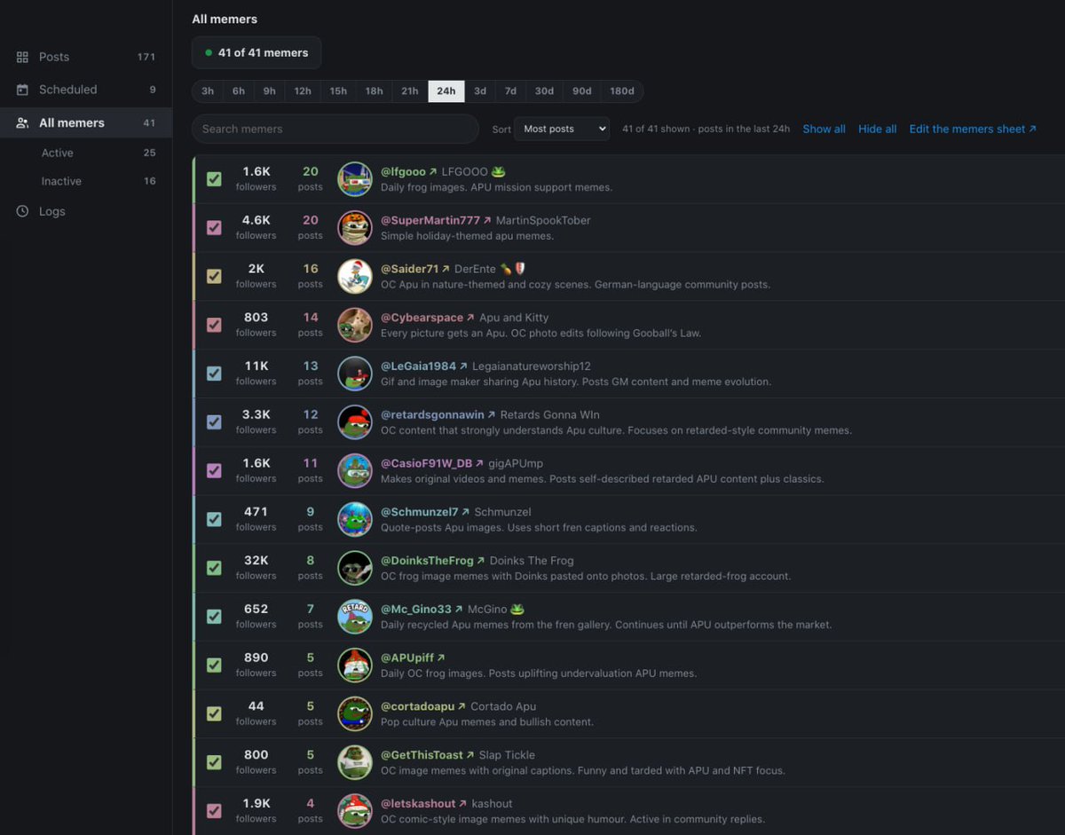Image resolution: width=1065 pixels, height=835 pixels.
Task: Select the 90d time range tab
Action: point(582,91)
